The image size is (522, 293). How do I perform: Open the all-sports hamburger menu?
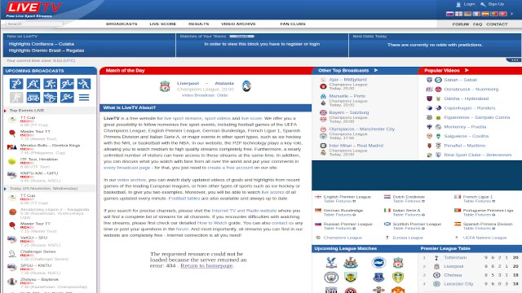[84, 98]
